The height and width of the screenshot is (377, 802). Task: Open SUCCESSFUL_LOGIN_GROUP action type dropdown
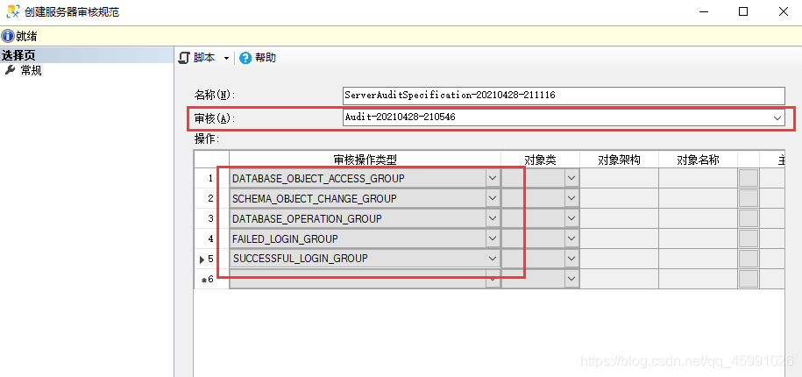493,259
